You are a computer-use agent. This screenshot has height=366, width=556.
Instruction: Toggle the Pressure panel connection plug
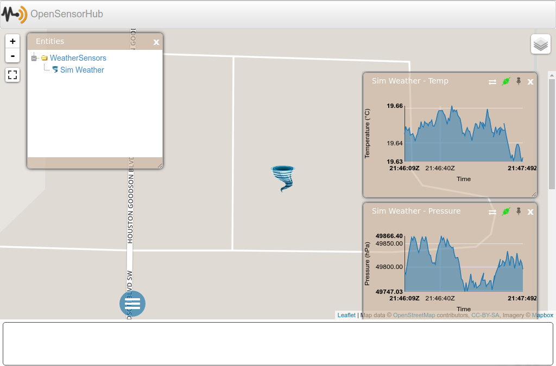(506, 211)
